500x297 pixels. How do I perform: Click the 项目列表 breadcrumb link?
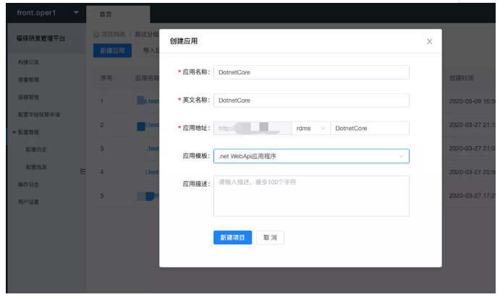113,35
